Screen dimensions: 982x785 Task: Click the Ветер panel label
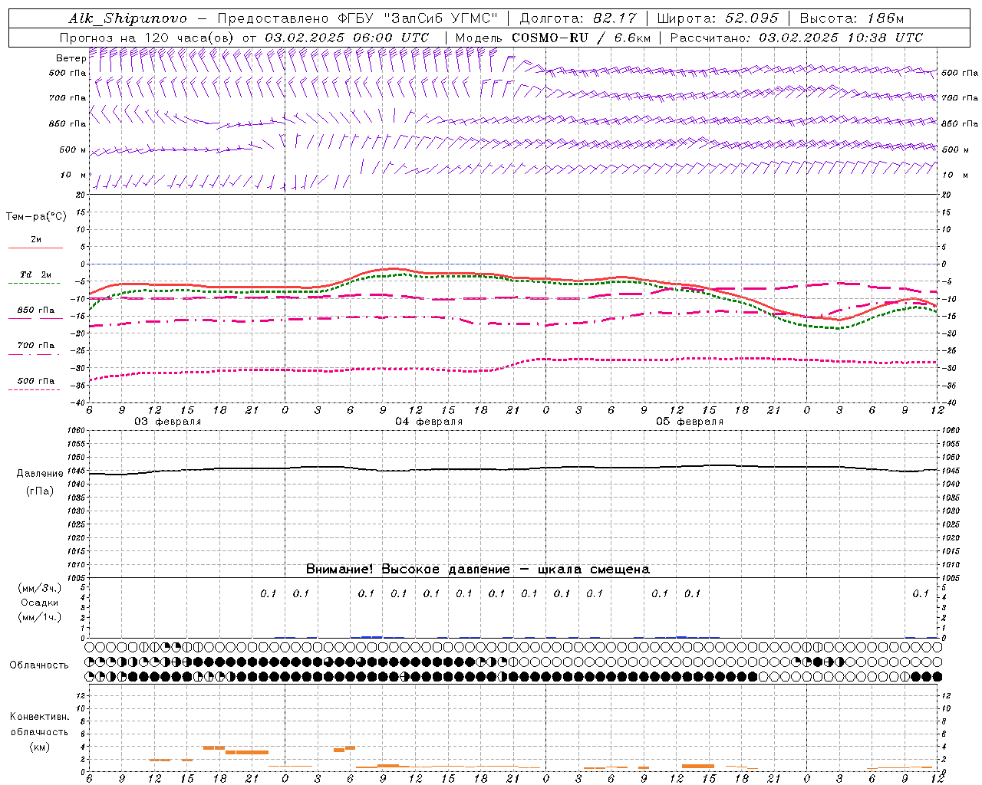[x=71, y=58]
